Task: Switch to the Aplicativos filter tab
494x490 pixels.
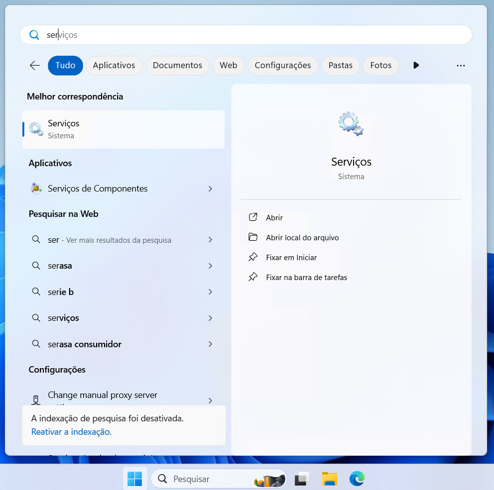Action: tap(114, 66)
